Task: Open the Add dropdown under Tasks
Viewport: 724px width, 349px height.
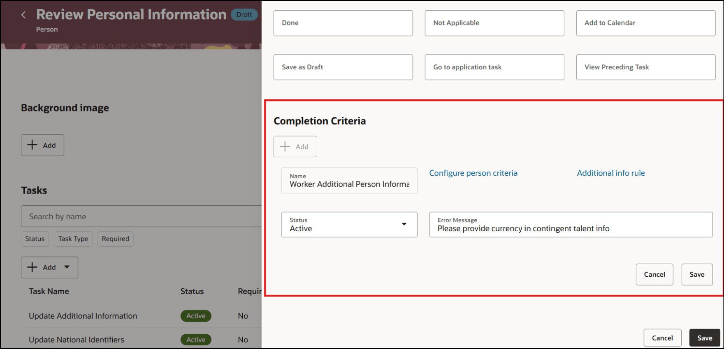Action: pos(49,267)
